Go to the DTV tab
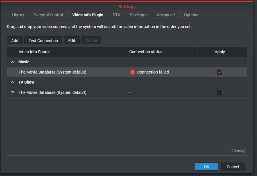Screen dimensions: 257x176 pos(116,15)
